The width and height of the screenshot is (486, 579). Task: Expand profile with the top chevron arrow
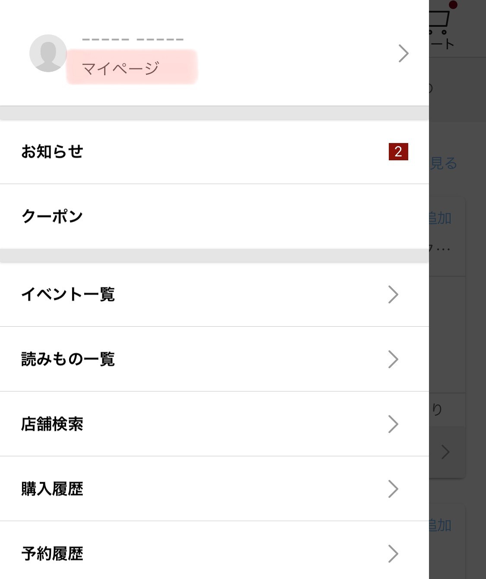[x=403, y=53]
